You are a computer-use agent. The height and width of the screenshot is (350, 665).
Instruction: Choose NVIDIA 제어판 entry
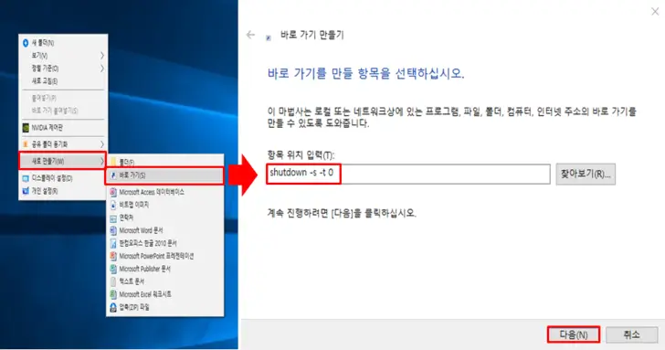pyautogui.click(x=63, y=127)
